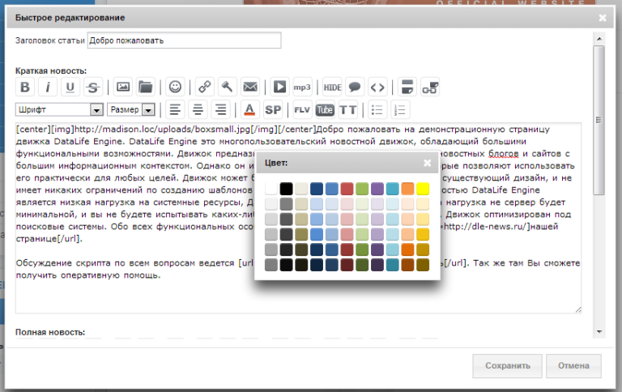
Task: Insert an email link with the envelope icon
Action: [250, 87]
